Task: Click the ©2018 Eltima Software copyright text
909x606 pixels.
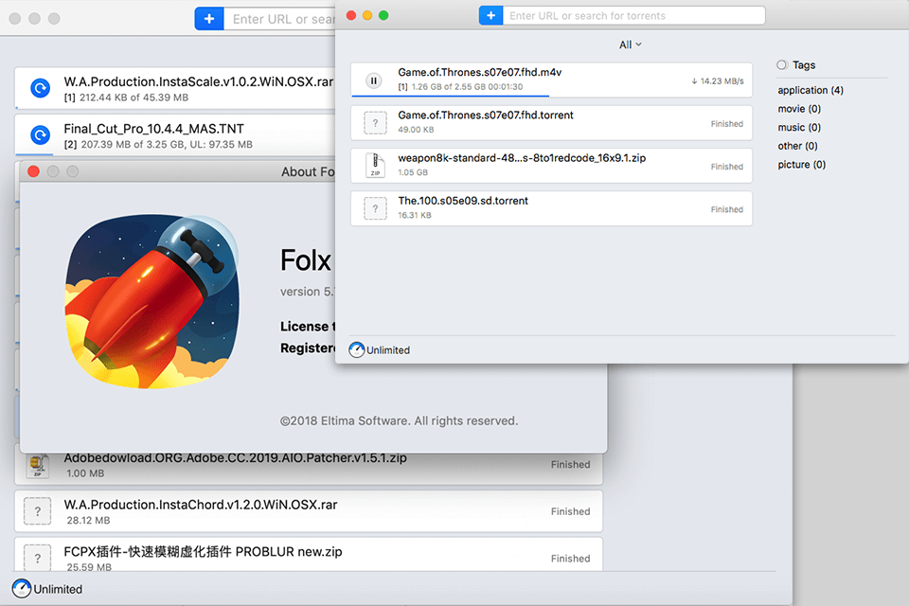Action: tap(399, 421)
